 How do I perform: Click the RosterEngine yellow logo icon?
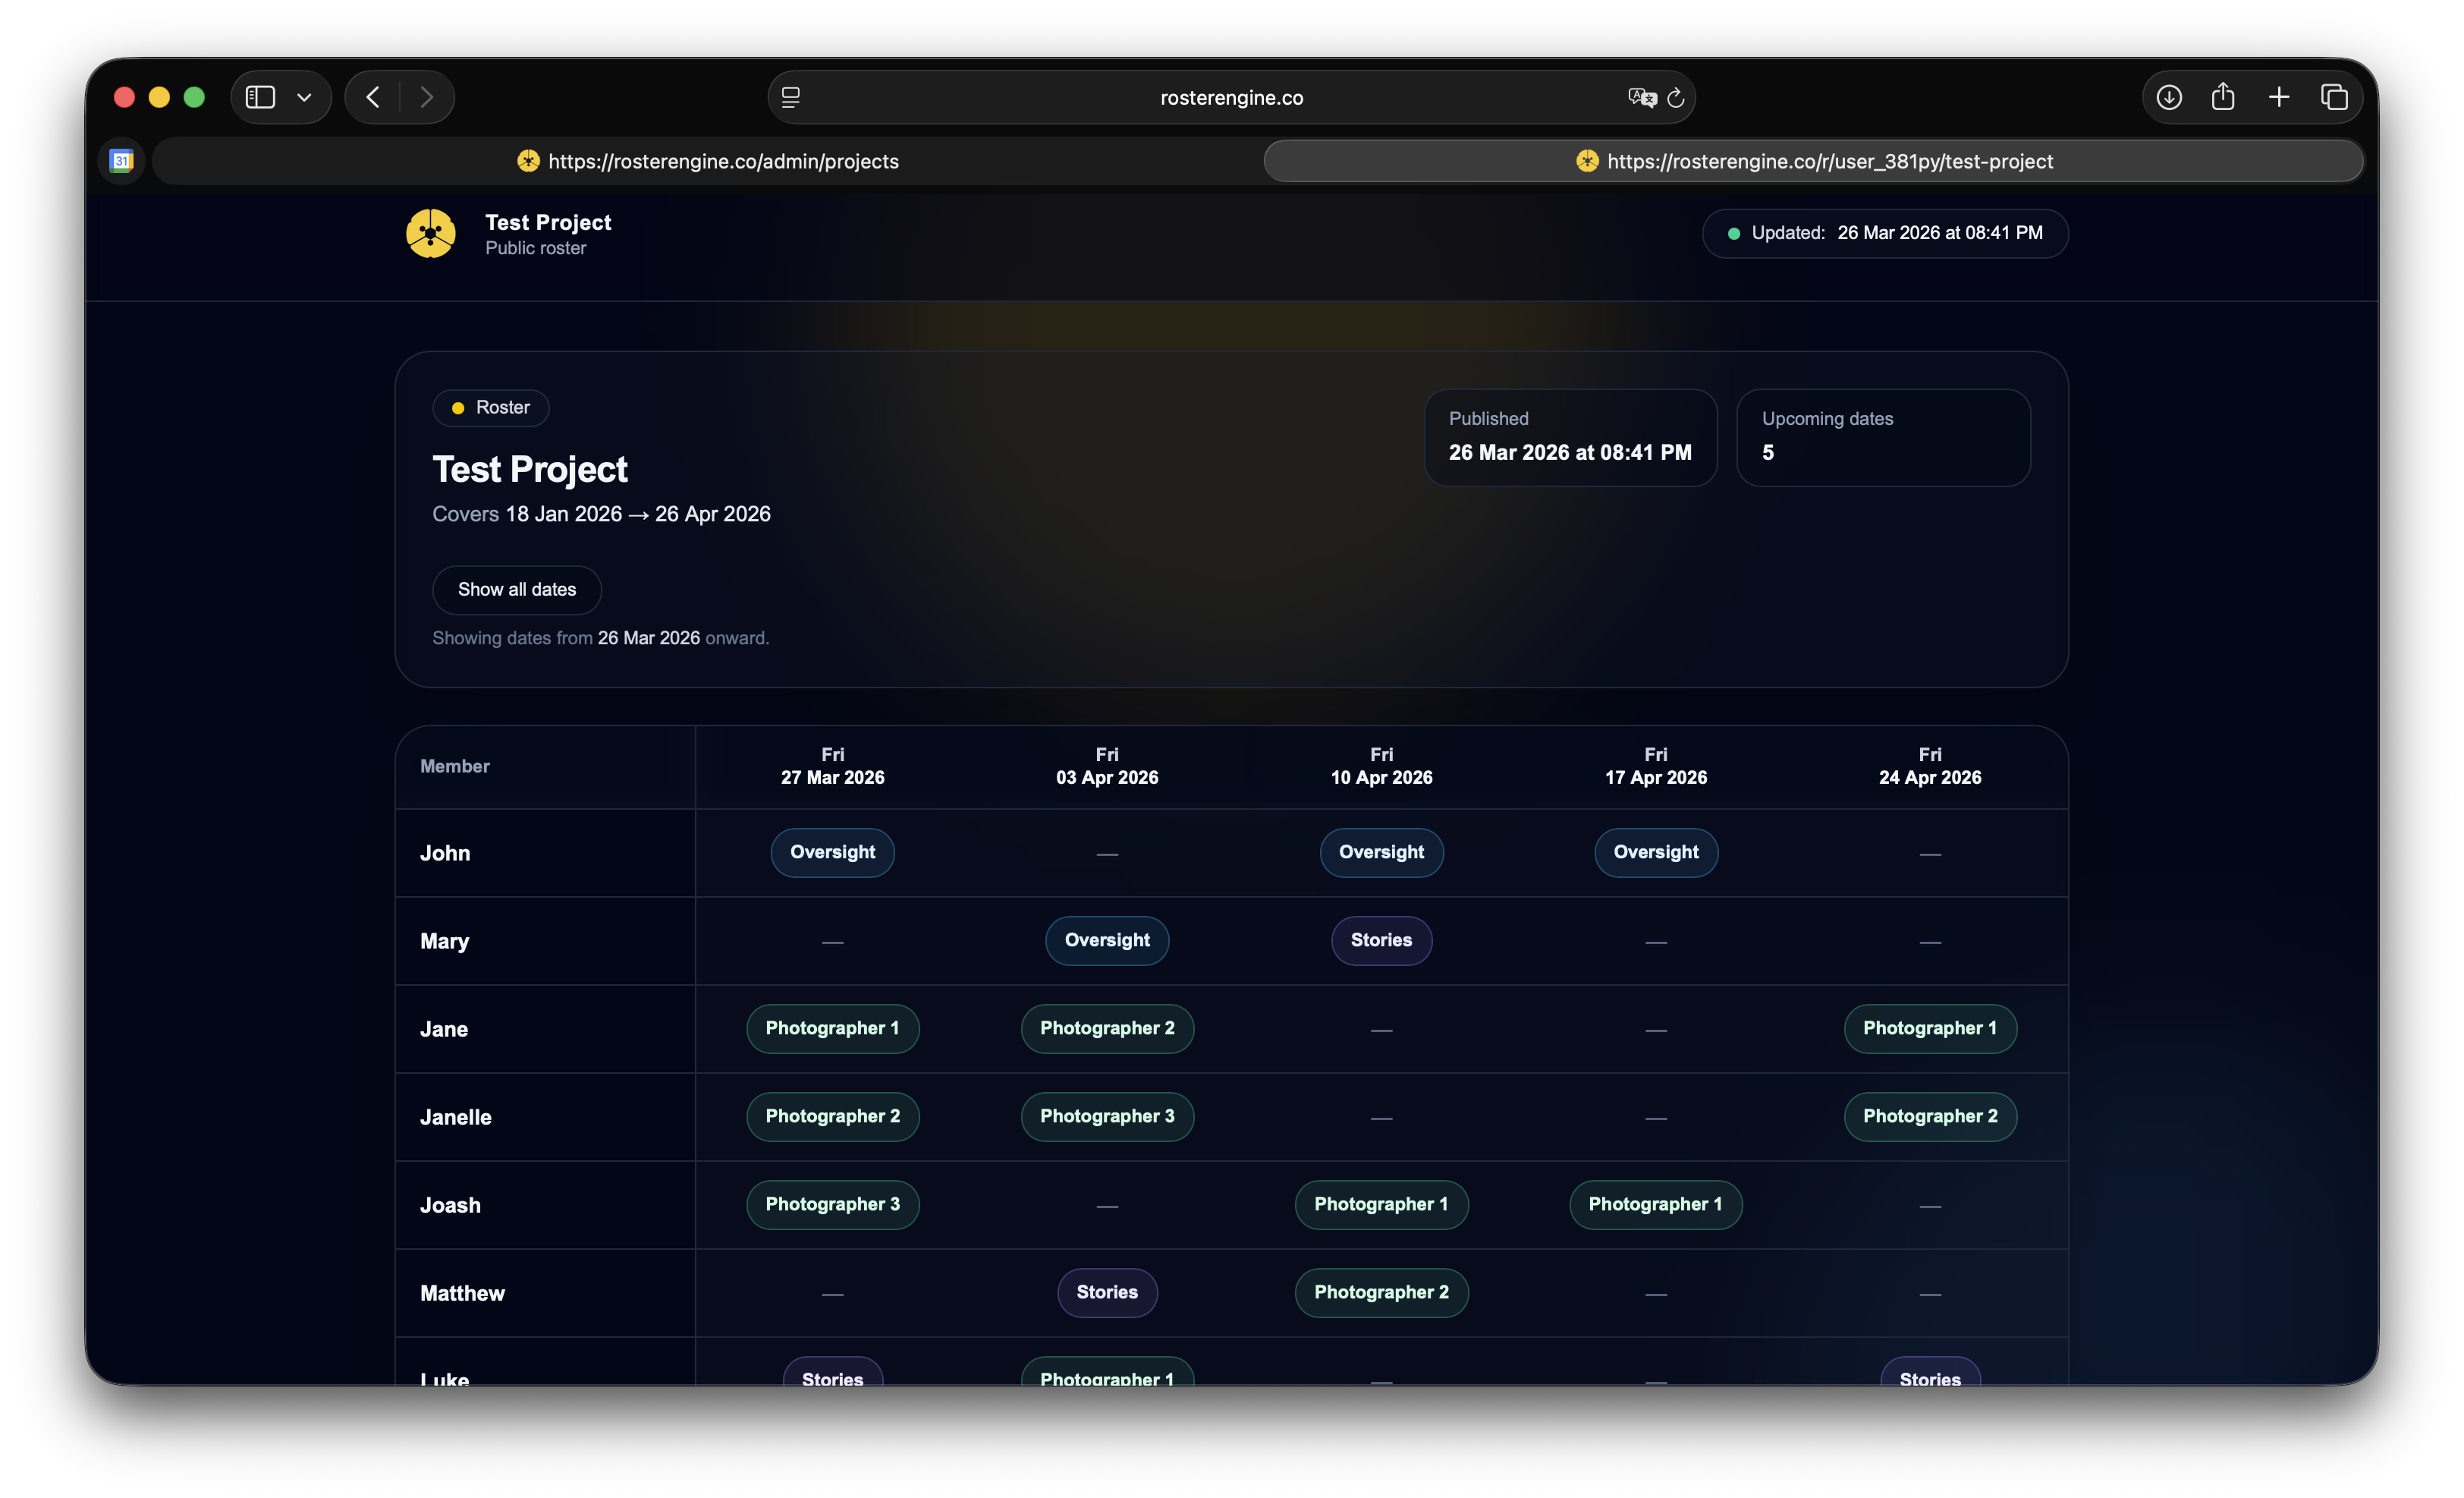(x=430, y=233)
